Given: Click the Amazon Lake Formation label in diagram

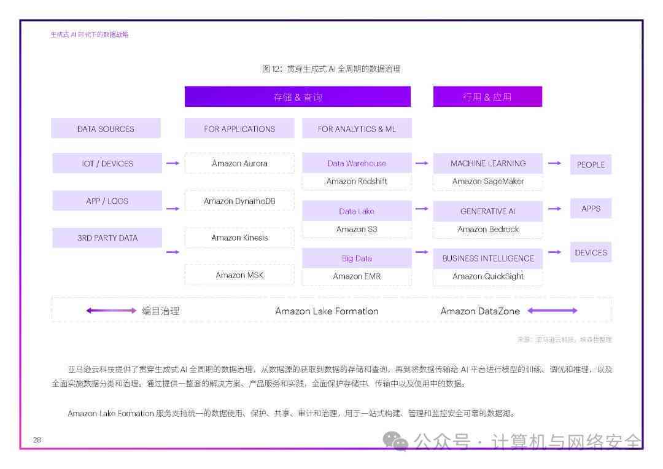Looking at the screenshot, I should [x=327, y=311].
